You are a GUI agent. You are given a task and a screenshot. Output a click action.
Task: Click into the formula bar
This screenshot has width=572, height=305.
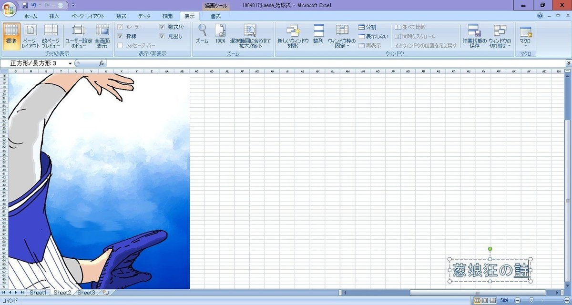coord(335,63)
